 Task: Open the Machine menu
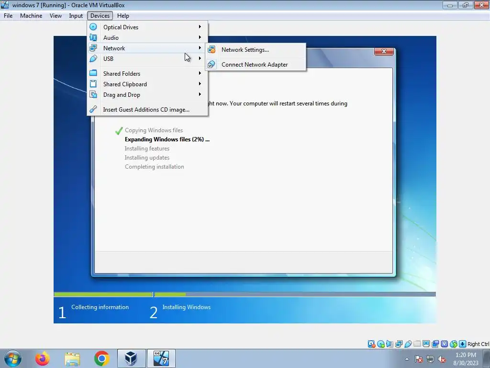point(31,16)
